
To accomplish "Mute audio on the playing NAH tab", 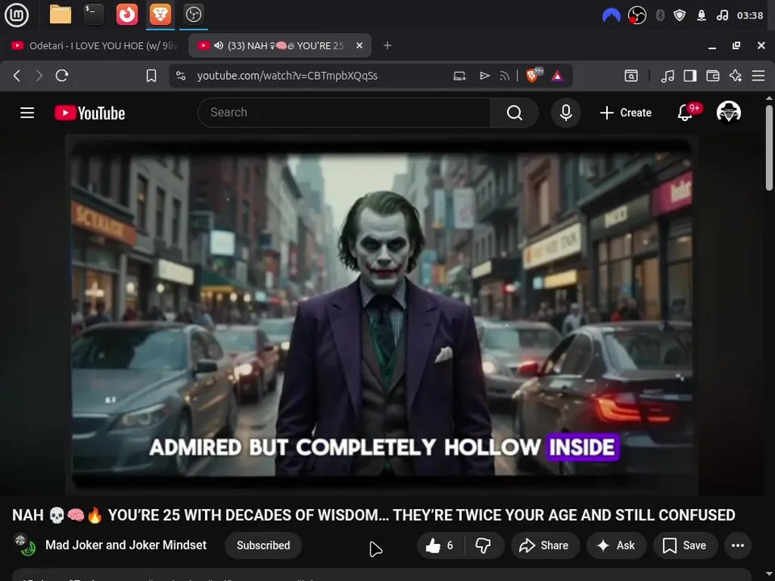I will (219, 45).
